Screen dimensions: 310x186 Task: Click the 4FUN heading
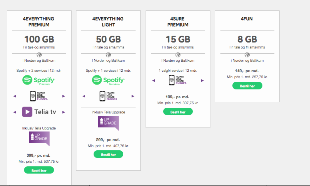[247, 19]
